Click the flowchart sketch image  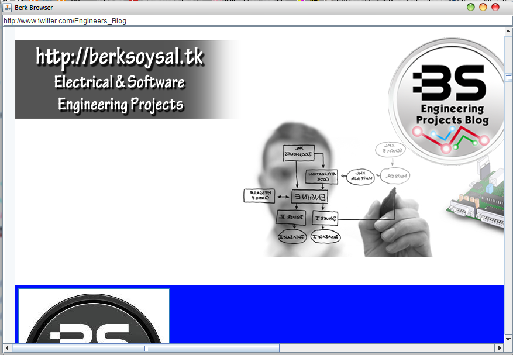click(x=338, y=189)
